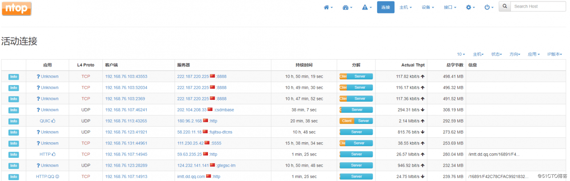Screen dimensions: 570x181
Task: Open the dashboard gauge menu
Action: pyautogui.click(x=347, y=8)
